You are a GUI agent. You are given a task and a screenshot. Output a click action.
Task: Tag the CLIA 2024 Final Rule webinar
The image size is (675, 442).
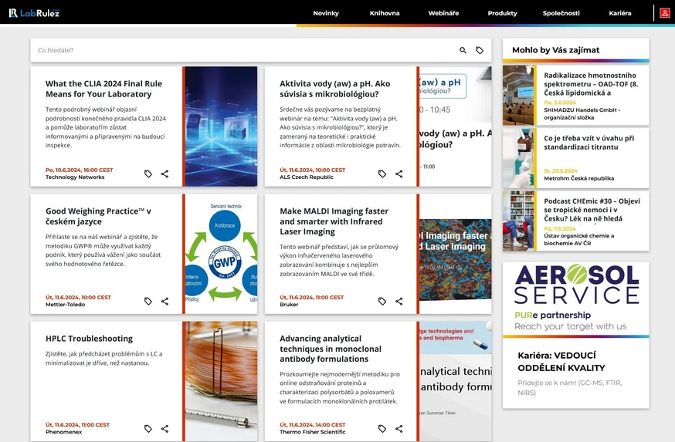148,174
